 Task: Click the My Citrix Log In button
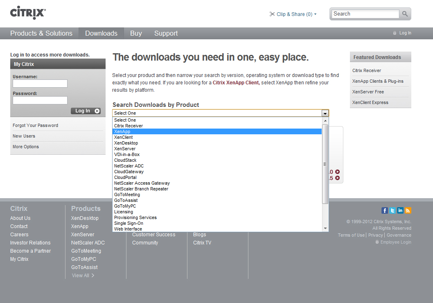86,111
